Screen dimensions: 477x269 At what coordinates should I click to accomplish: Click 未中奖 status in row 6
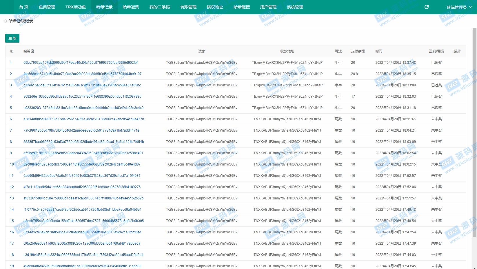pyautogui.click(x=436, y=119)
